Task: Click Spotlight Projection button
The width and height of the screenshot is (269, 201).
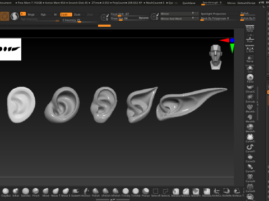Action: pyautogui.click(x=220, y=14)
